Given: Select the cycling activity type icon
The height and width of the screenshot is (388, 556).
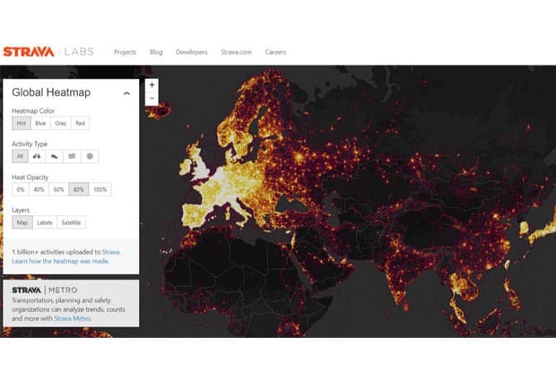Looking at the screenshot, I should click(37, 156).
